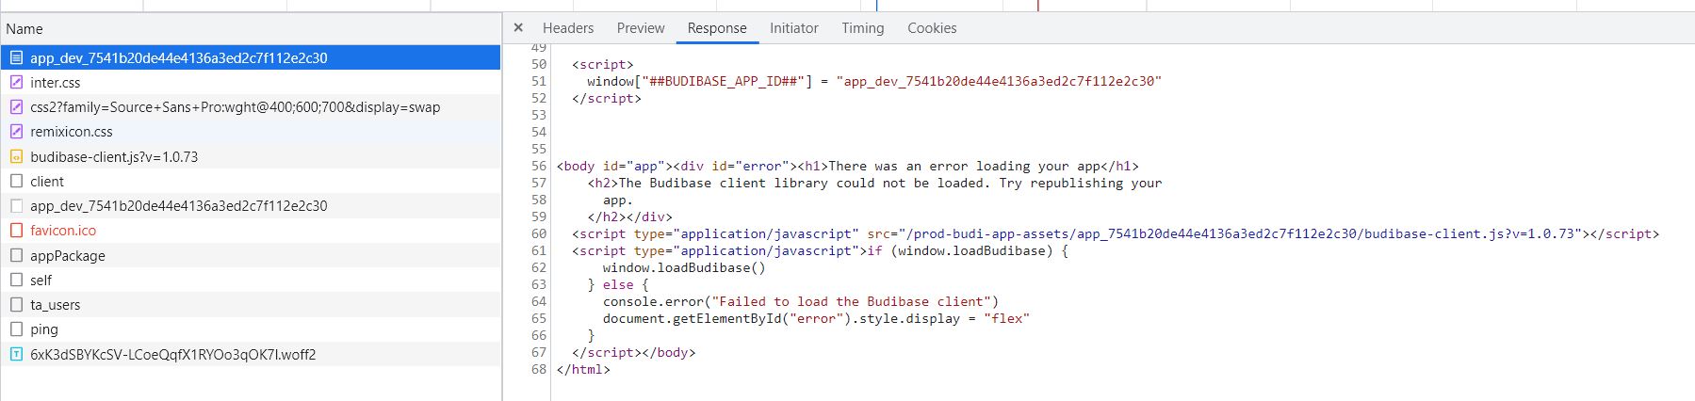Click line 64 console.error Failed to load
The height and width of the screenshot is (401, 1695).
click(x=801, y=301)
